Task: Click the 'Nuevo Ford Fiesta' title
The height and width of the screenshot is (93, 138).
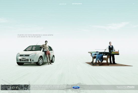Action: coord(125,87)
